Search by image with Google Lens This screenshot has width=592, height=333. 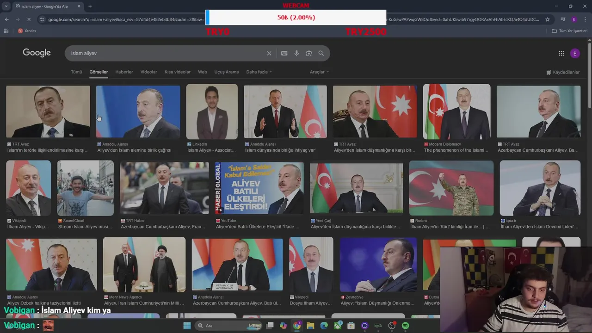coord(308,53)
